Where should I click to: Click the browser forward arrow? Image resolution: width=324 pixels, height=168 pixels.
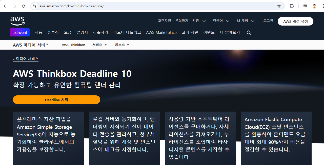pyautogui.click(x=14, y=6)
